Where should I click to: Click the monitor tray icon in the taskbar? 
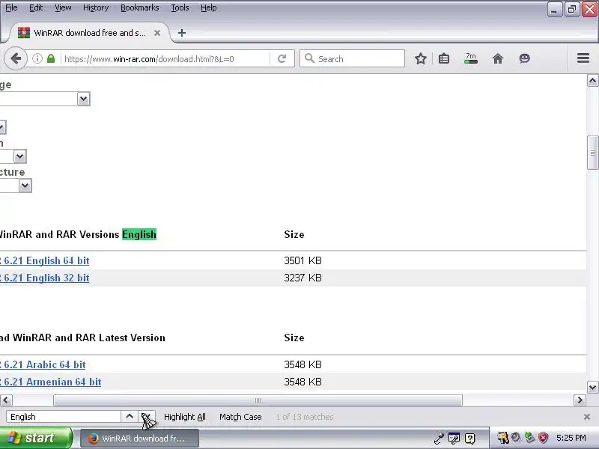[x=454, y=439]
